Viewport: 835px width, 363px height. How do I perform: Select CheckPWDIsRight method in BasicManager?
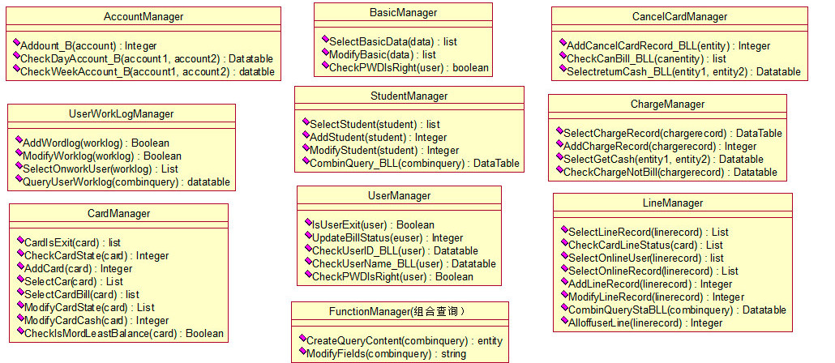pyautogui.click(x=409, y=67)
